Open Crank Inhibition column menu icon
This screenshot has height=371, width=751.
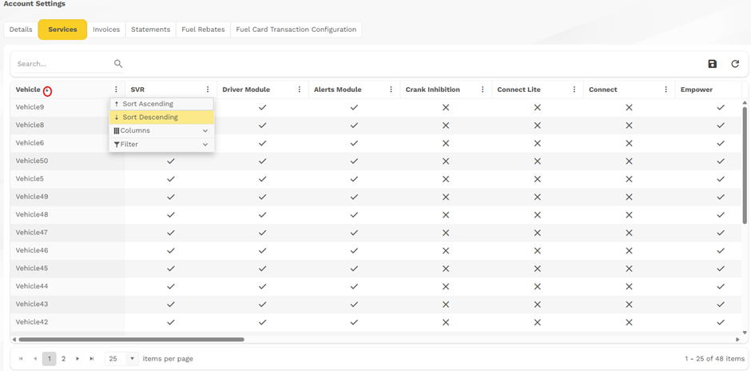(483, 90)
